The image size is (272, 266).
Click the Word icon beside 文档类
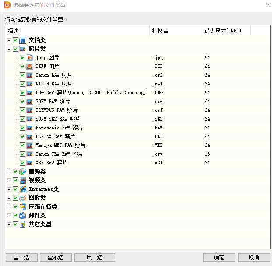(23, 40)
